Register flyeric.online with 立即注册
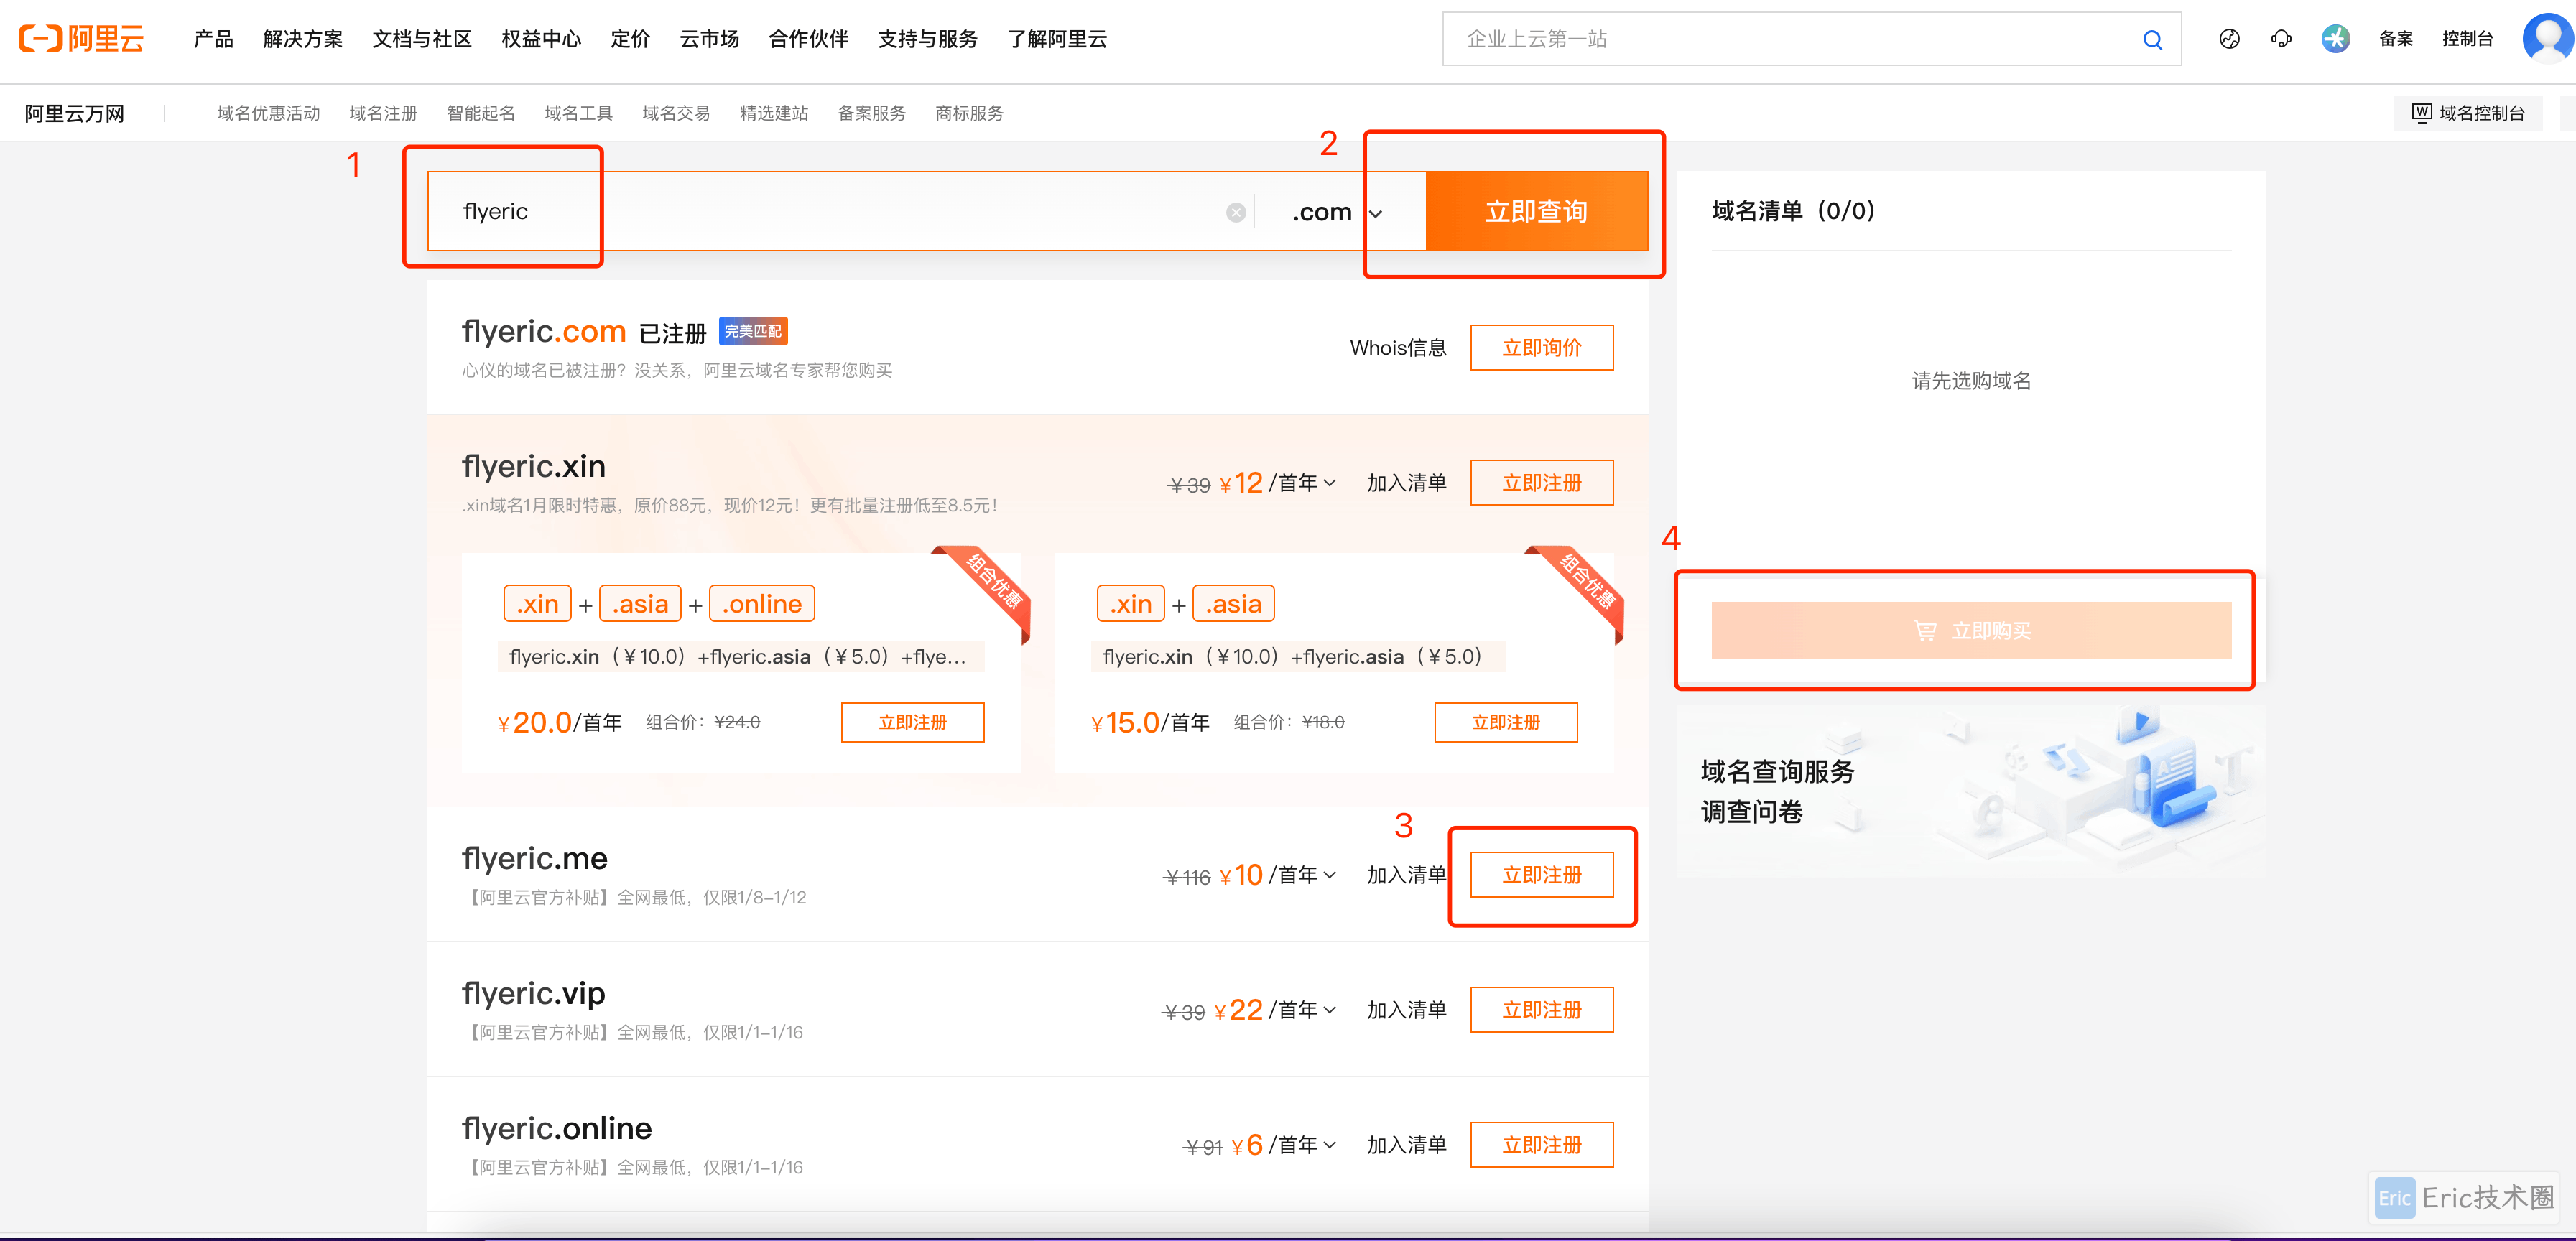Screen dimensions: 2576x1241 pos(1541,1145)
